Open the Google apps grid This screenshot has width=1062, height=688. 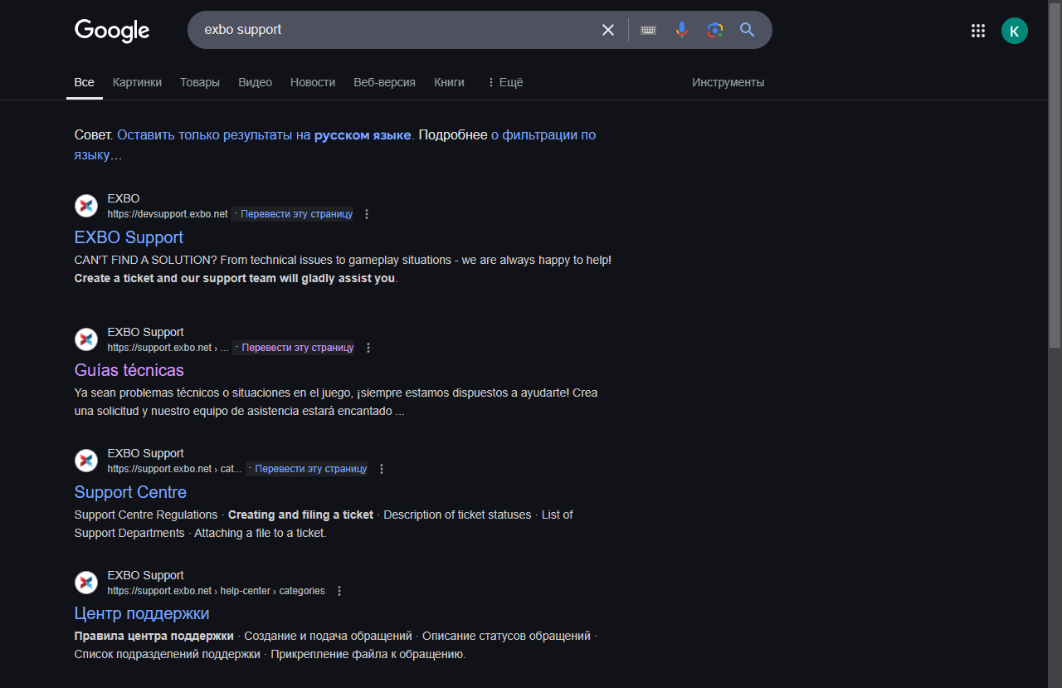click(978, 31)
